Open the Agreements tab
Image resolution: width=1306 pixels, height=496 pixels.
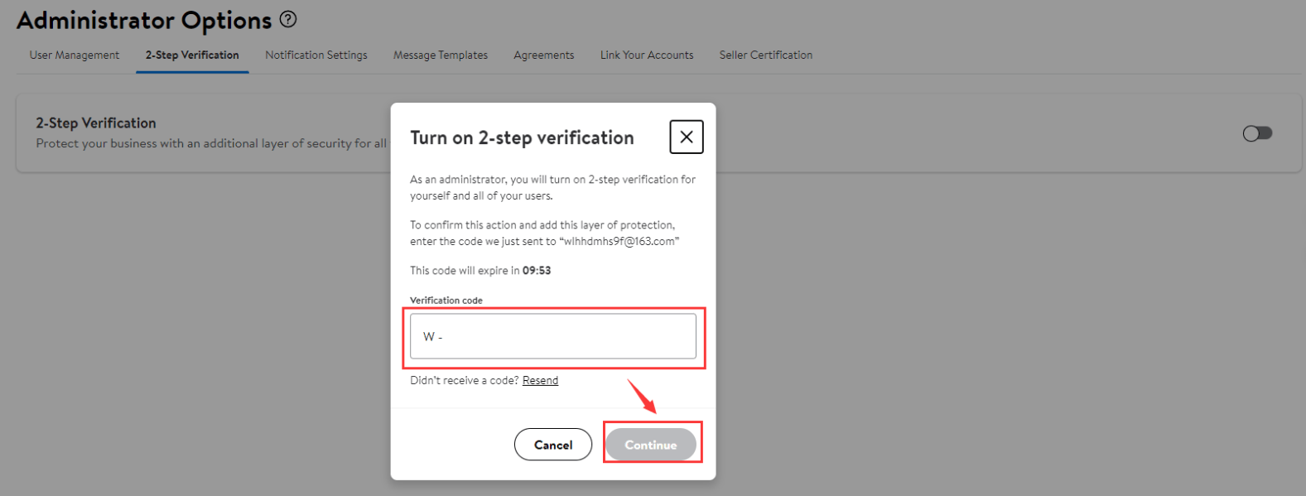[543, 55]
